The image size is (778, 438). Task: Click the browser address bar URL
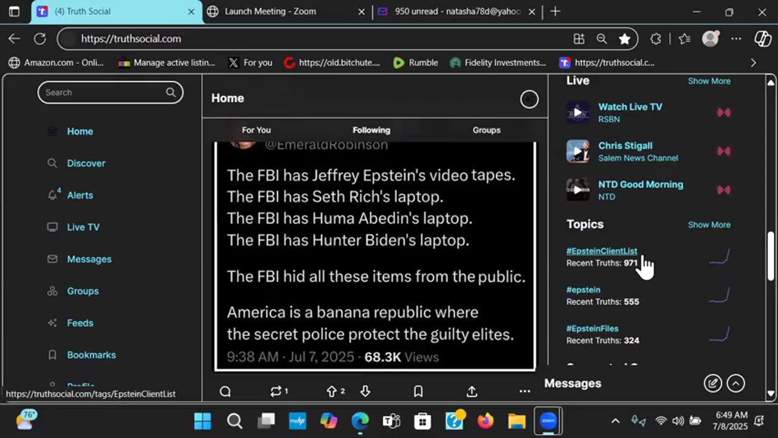(x=131, y=39)
